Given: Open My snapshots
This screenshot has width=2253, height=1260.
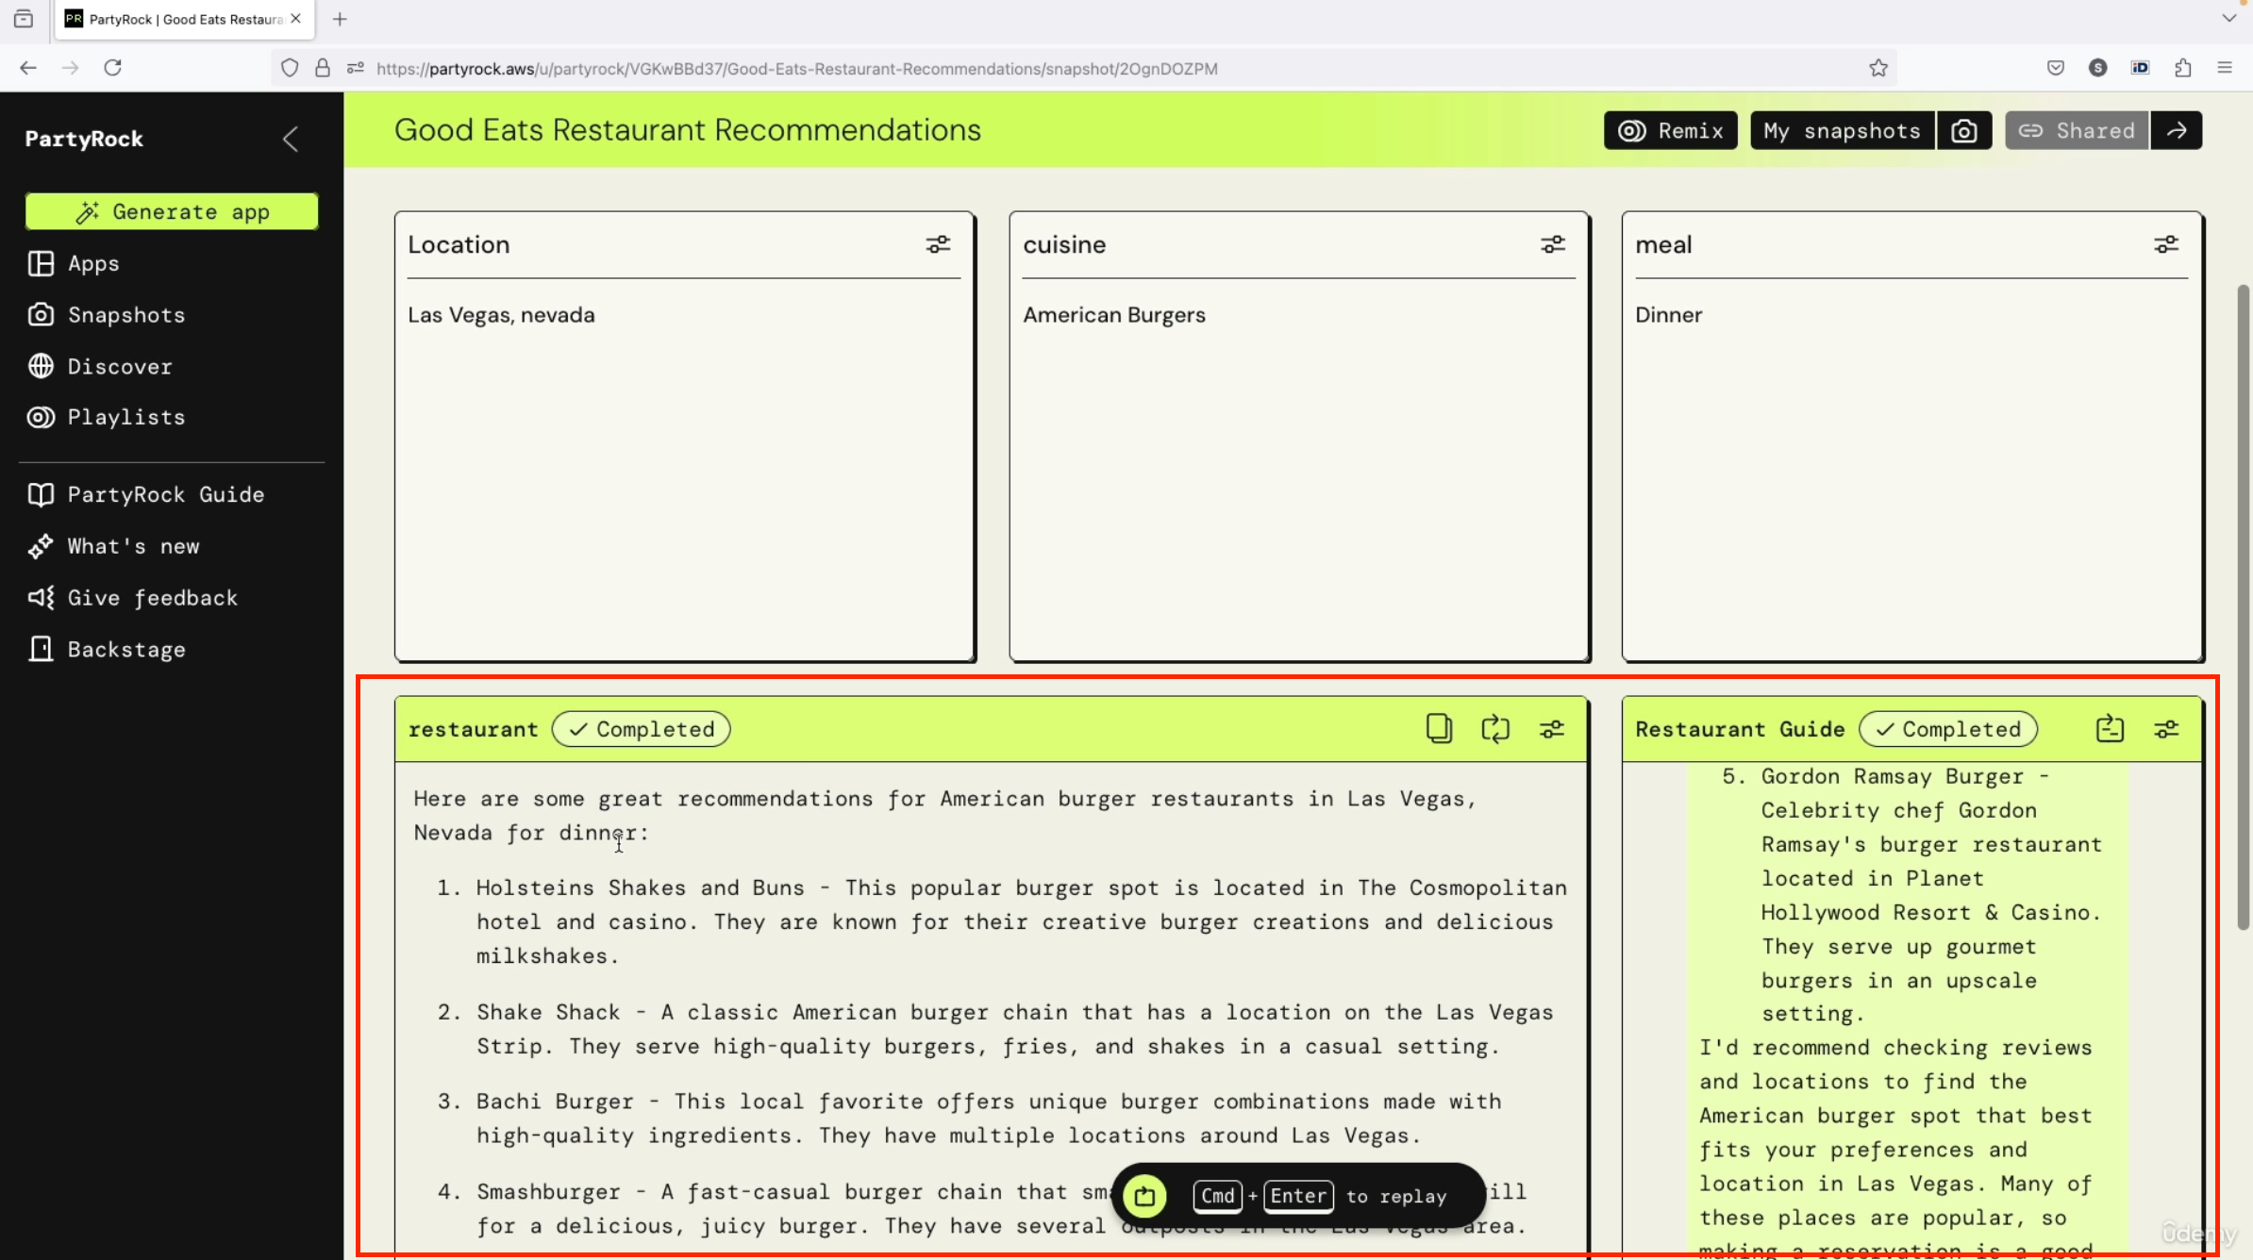Looking at the screenshot, I should tap(1843, 131).
